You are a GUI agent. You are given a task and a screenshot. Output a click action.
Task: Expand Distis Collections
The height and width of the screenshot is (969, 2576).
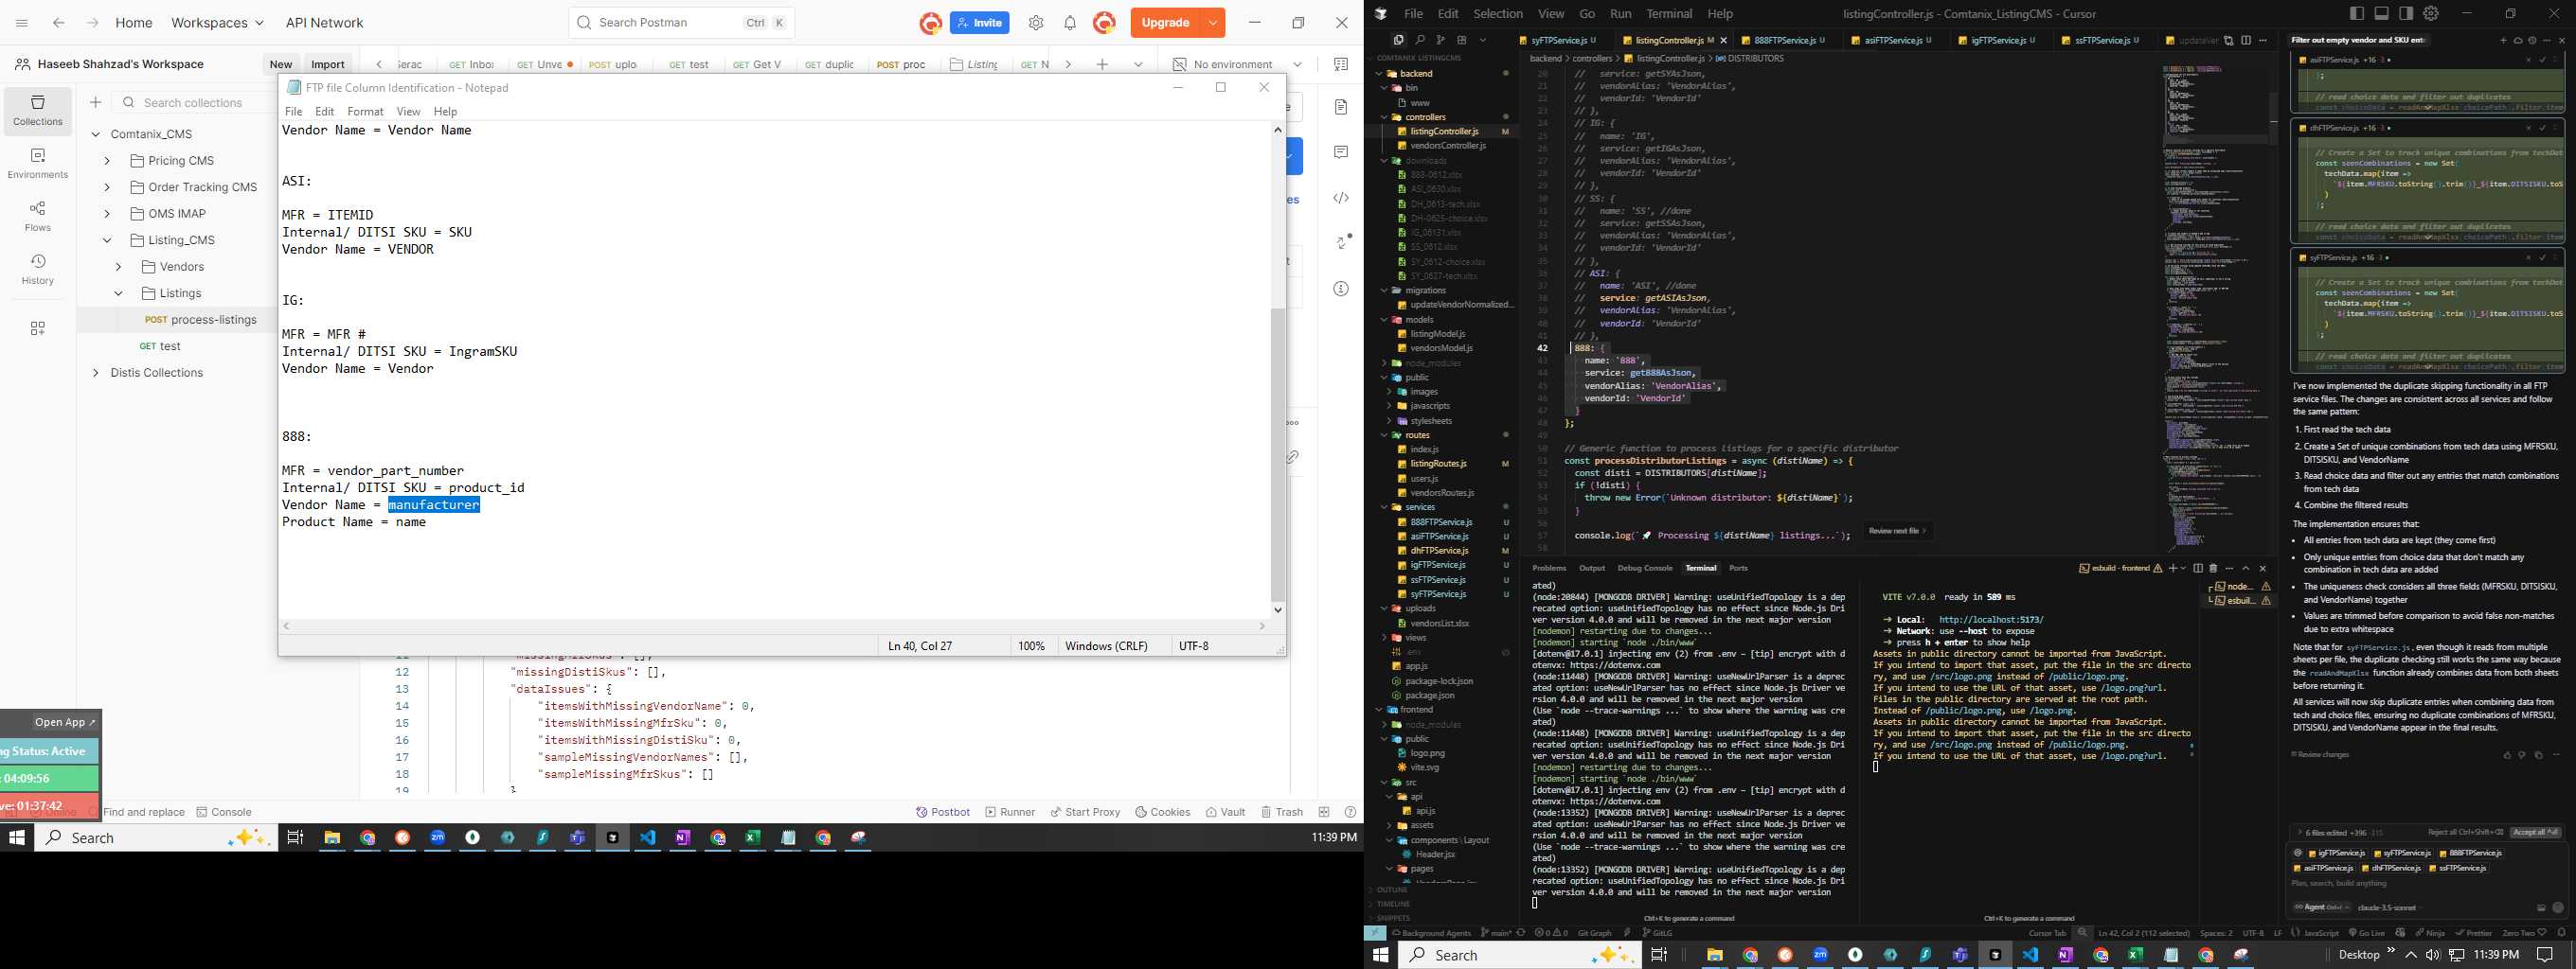click(96, 373)
